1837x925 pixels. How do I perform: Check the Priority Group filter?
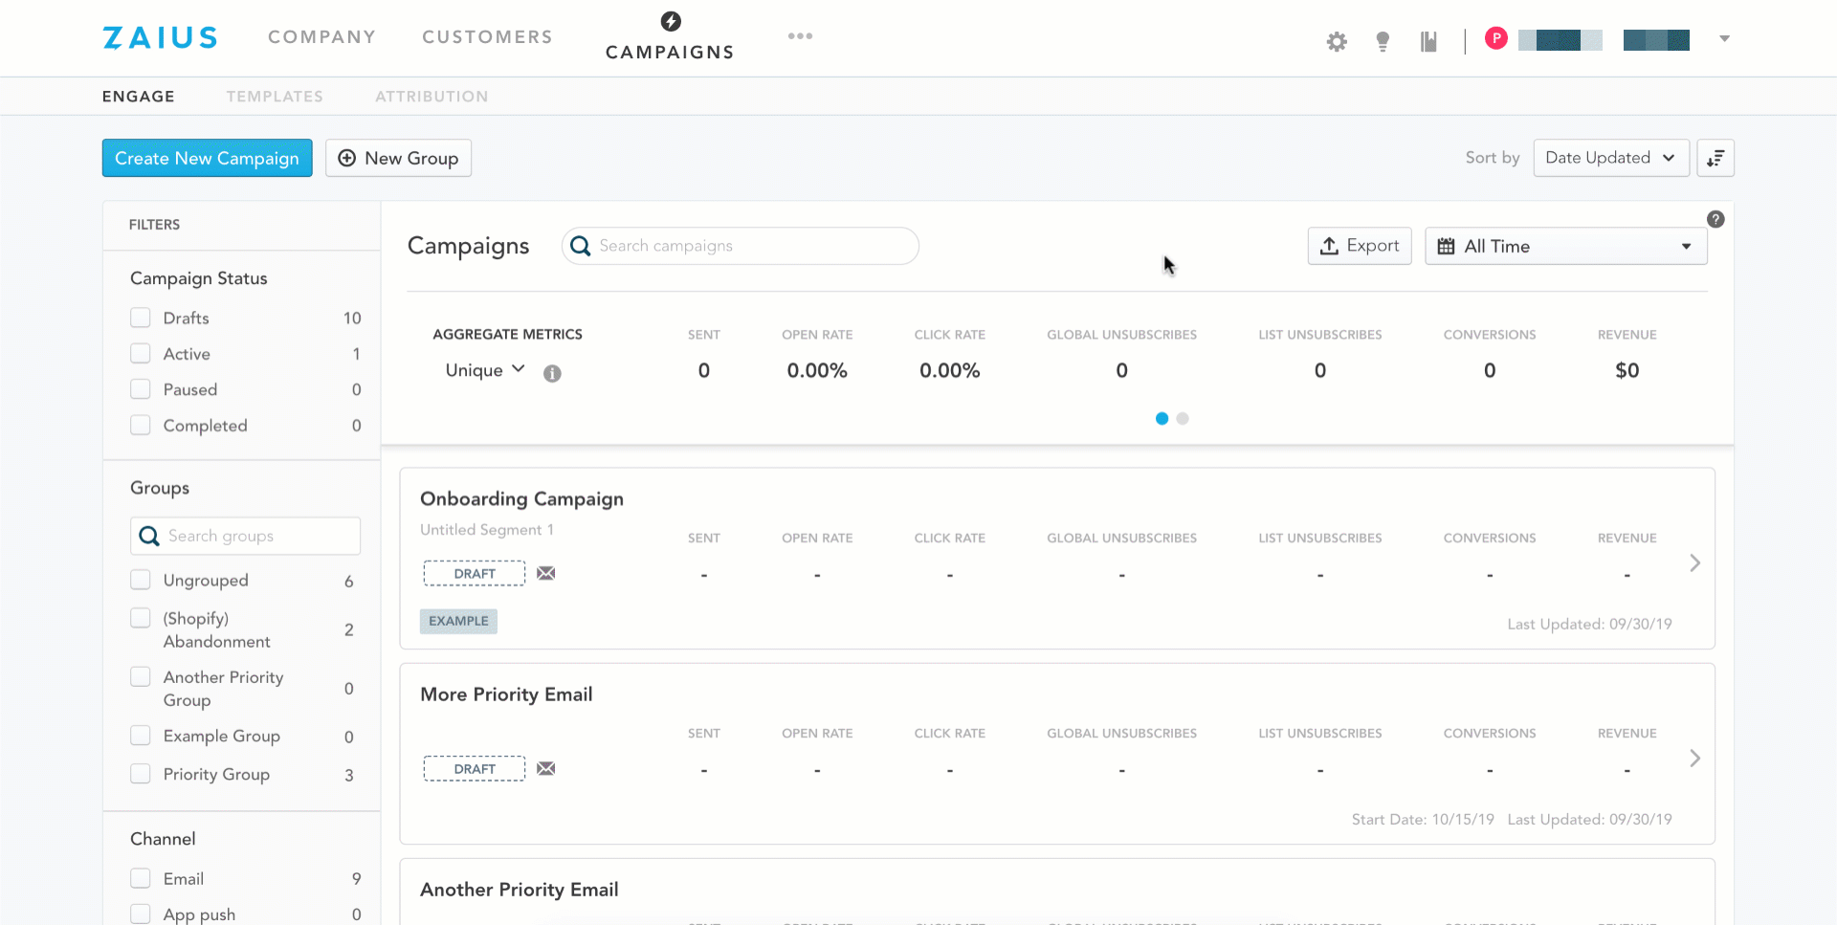[x=141, y=774]
